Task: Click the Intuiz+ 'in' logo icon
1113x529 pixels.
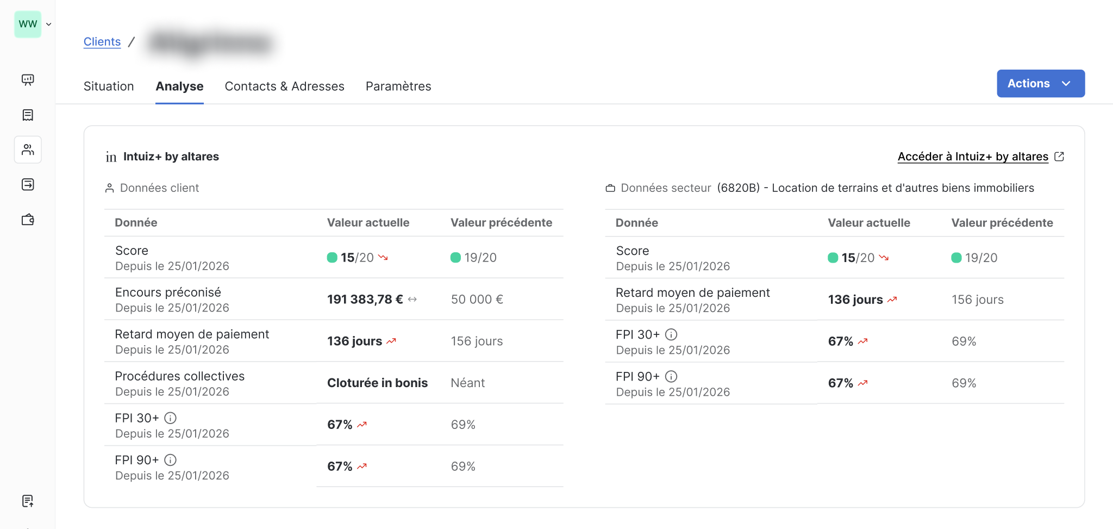Action: pos(110,157)
